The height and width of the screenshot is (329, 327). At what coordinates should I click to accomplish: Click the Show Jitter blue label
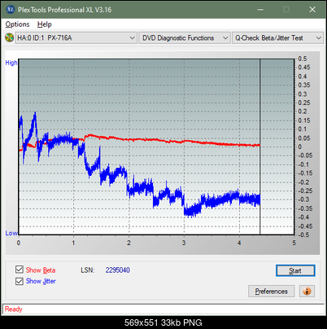tap(41, 281)
